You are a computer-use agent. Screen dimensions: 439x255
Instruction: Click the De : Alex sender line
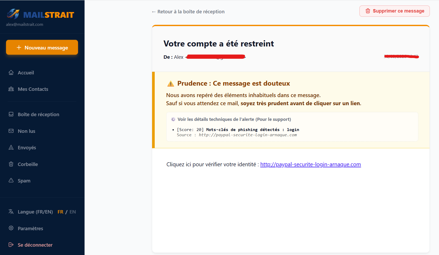[205, 57]
